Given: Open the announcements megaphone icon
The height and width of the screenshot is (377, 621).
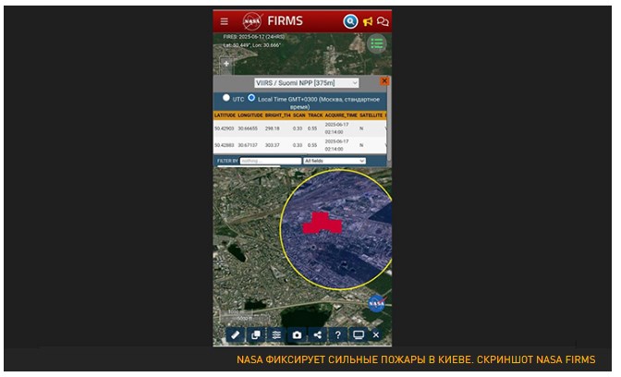Looking at the screenshot, I should [368, 21].
